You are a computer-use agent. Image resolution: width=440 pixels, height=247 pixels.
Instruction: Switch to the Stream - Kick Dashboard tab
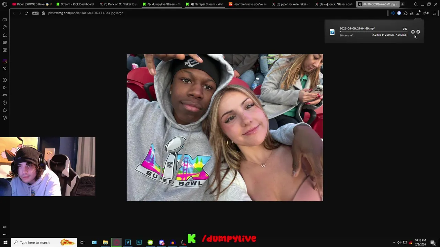pos(75,4)
